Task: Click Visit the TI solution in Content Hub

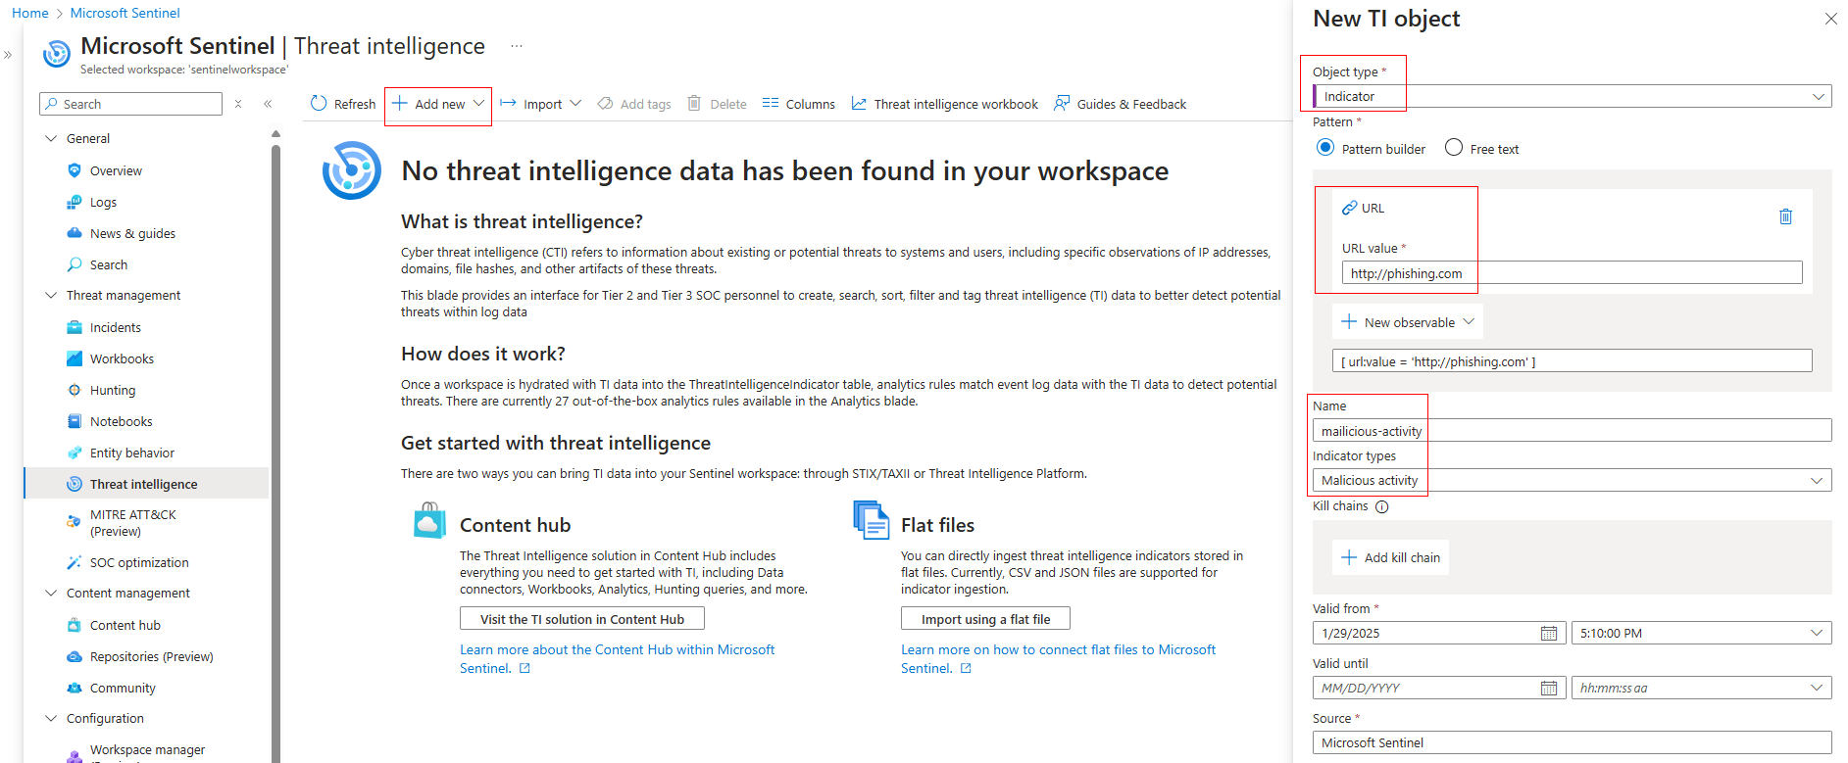Action: pyautogui.click(x=581, y=619)
